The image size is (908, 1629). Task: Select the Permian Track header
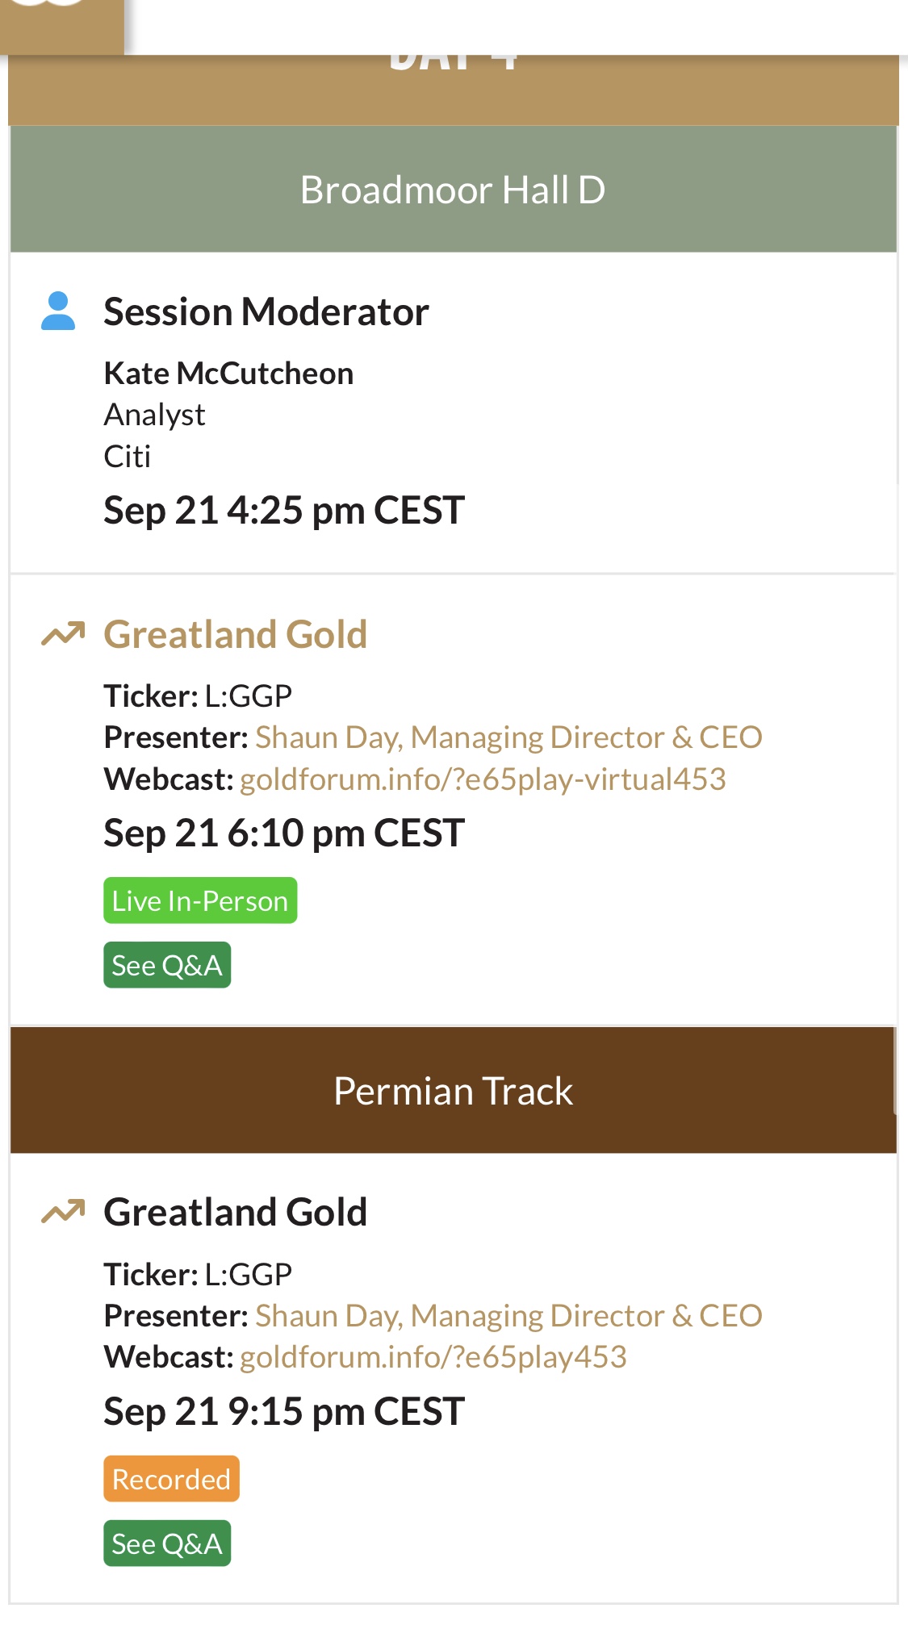coord(454,1091)
